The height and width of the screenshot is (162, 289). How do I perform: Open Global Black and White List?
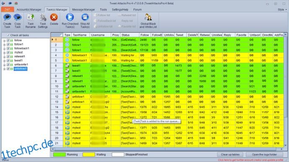click(148, 21)
